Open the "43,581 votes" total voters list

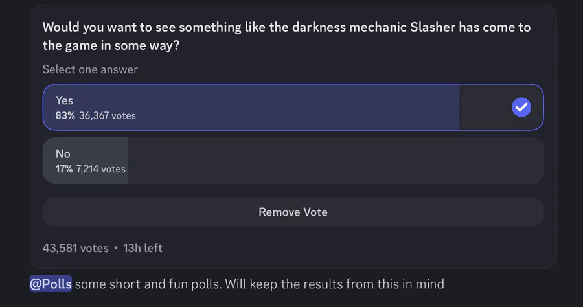tap(75, 248)
